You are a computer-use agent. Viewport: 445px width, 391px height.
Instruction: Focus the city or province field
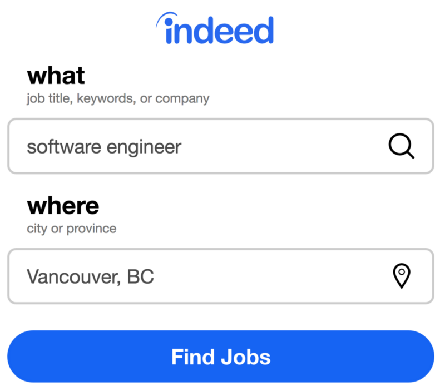pyautogui.click(x=200, y=276)
